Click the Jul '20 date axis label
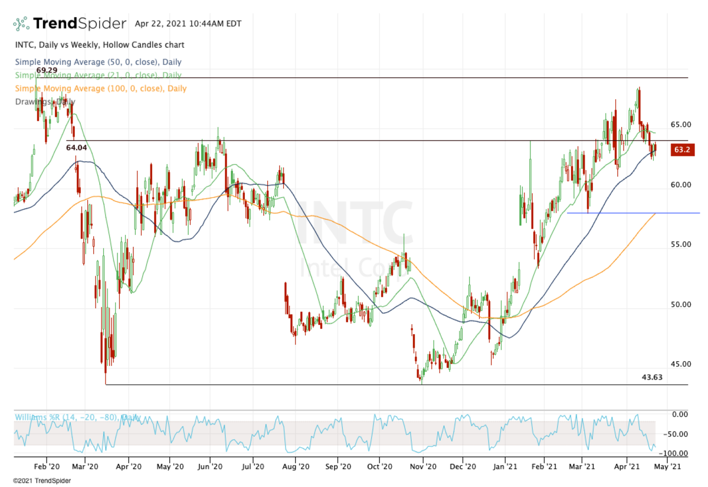Viewport: 708px width, 487px height. pos(253,466)
